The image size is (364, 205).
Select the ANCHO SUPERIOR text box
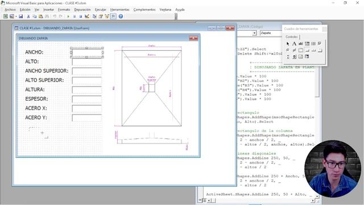(87, 71)
